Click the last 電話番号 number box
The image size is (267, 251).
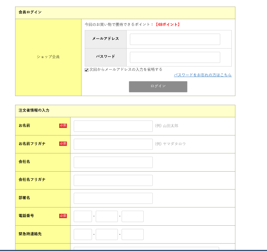(x=132, y=216)
